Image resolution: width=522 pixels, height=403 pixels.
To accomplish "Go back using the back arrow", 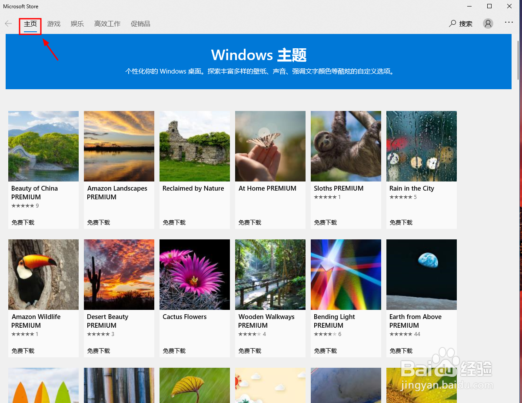I will [x=8, y=24].
